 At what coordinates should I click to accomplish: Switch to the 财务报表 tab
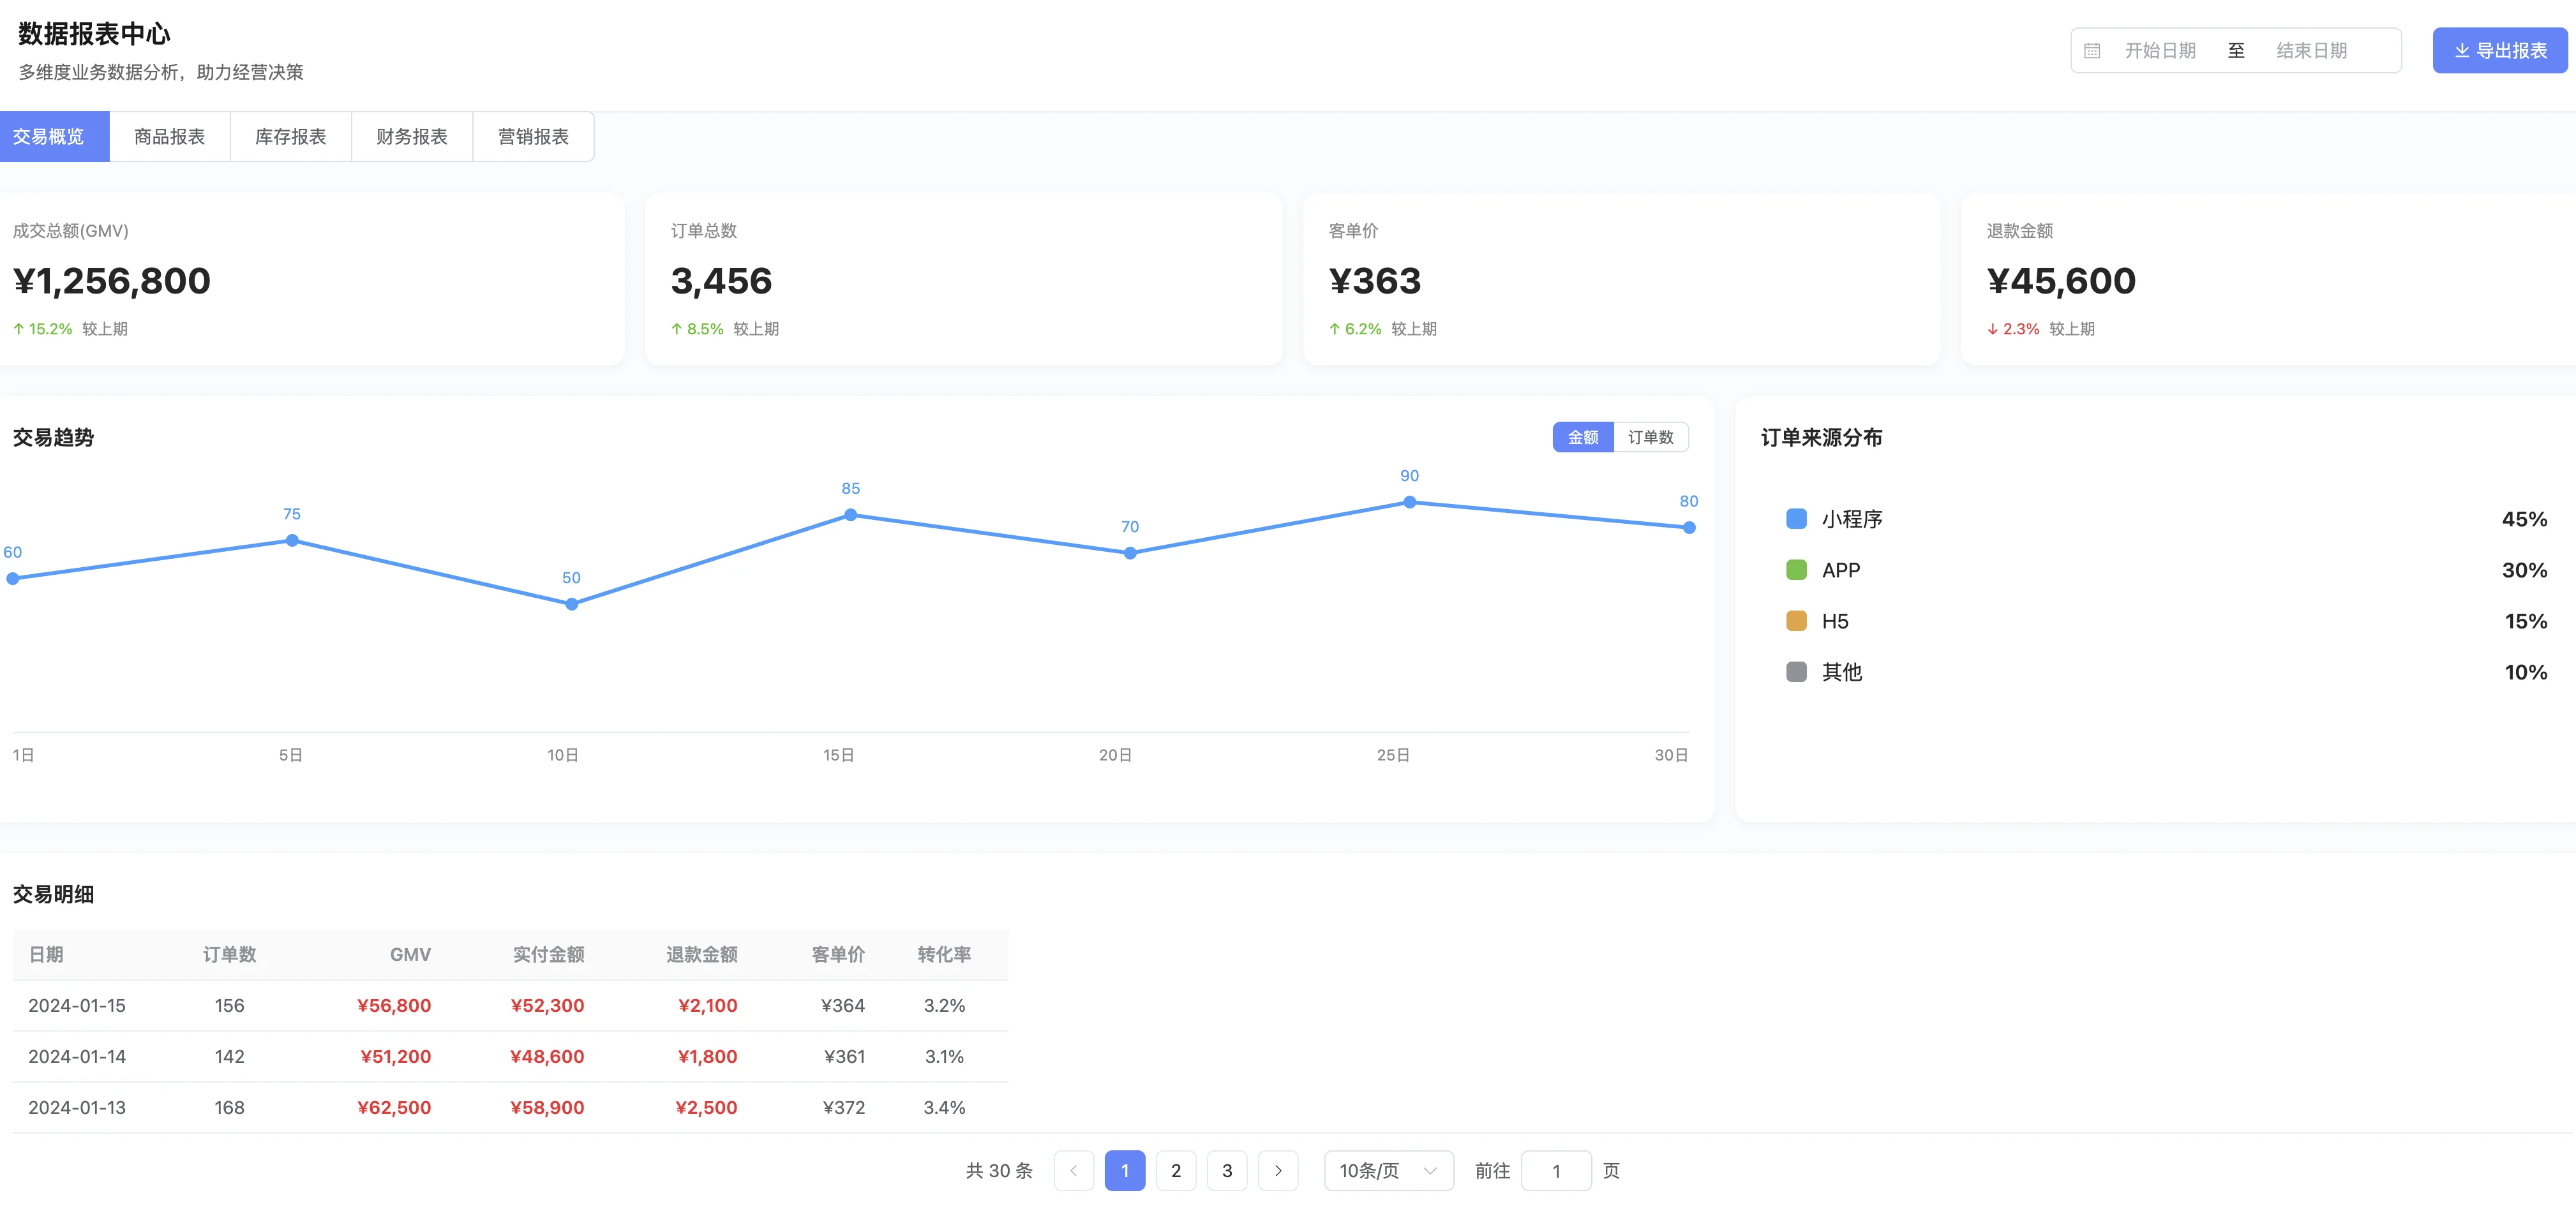[x=412, y=137]
